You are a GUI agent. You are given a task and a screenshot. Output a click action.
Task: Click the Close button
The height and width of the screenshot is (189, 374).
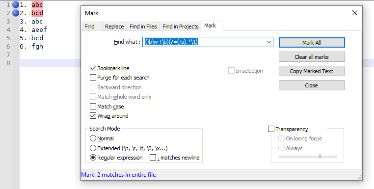(312, 85)
